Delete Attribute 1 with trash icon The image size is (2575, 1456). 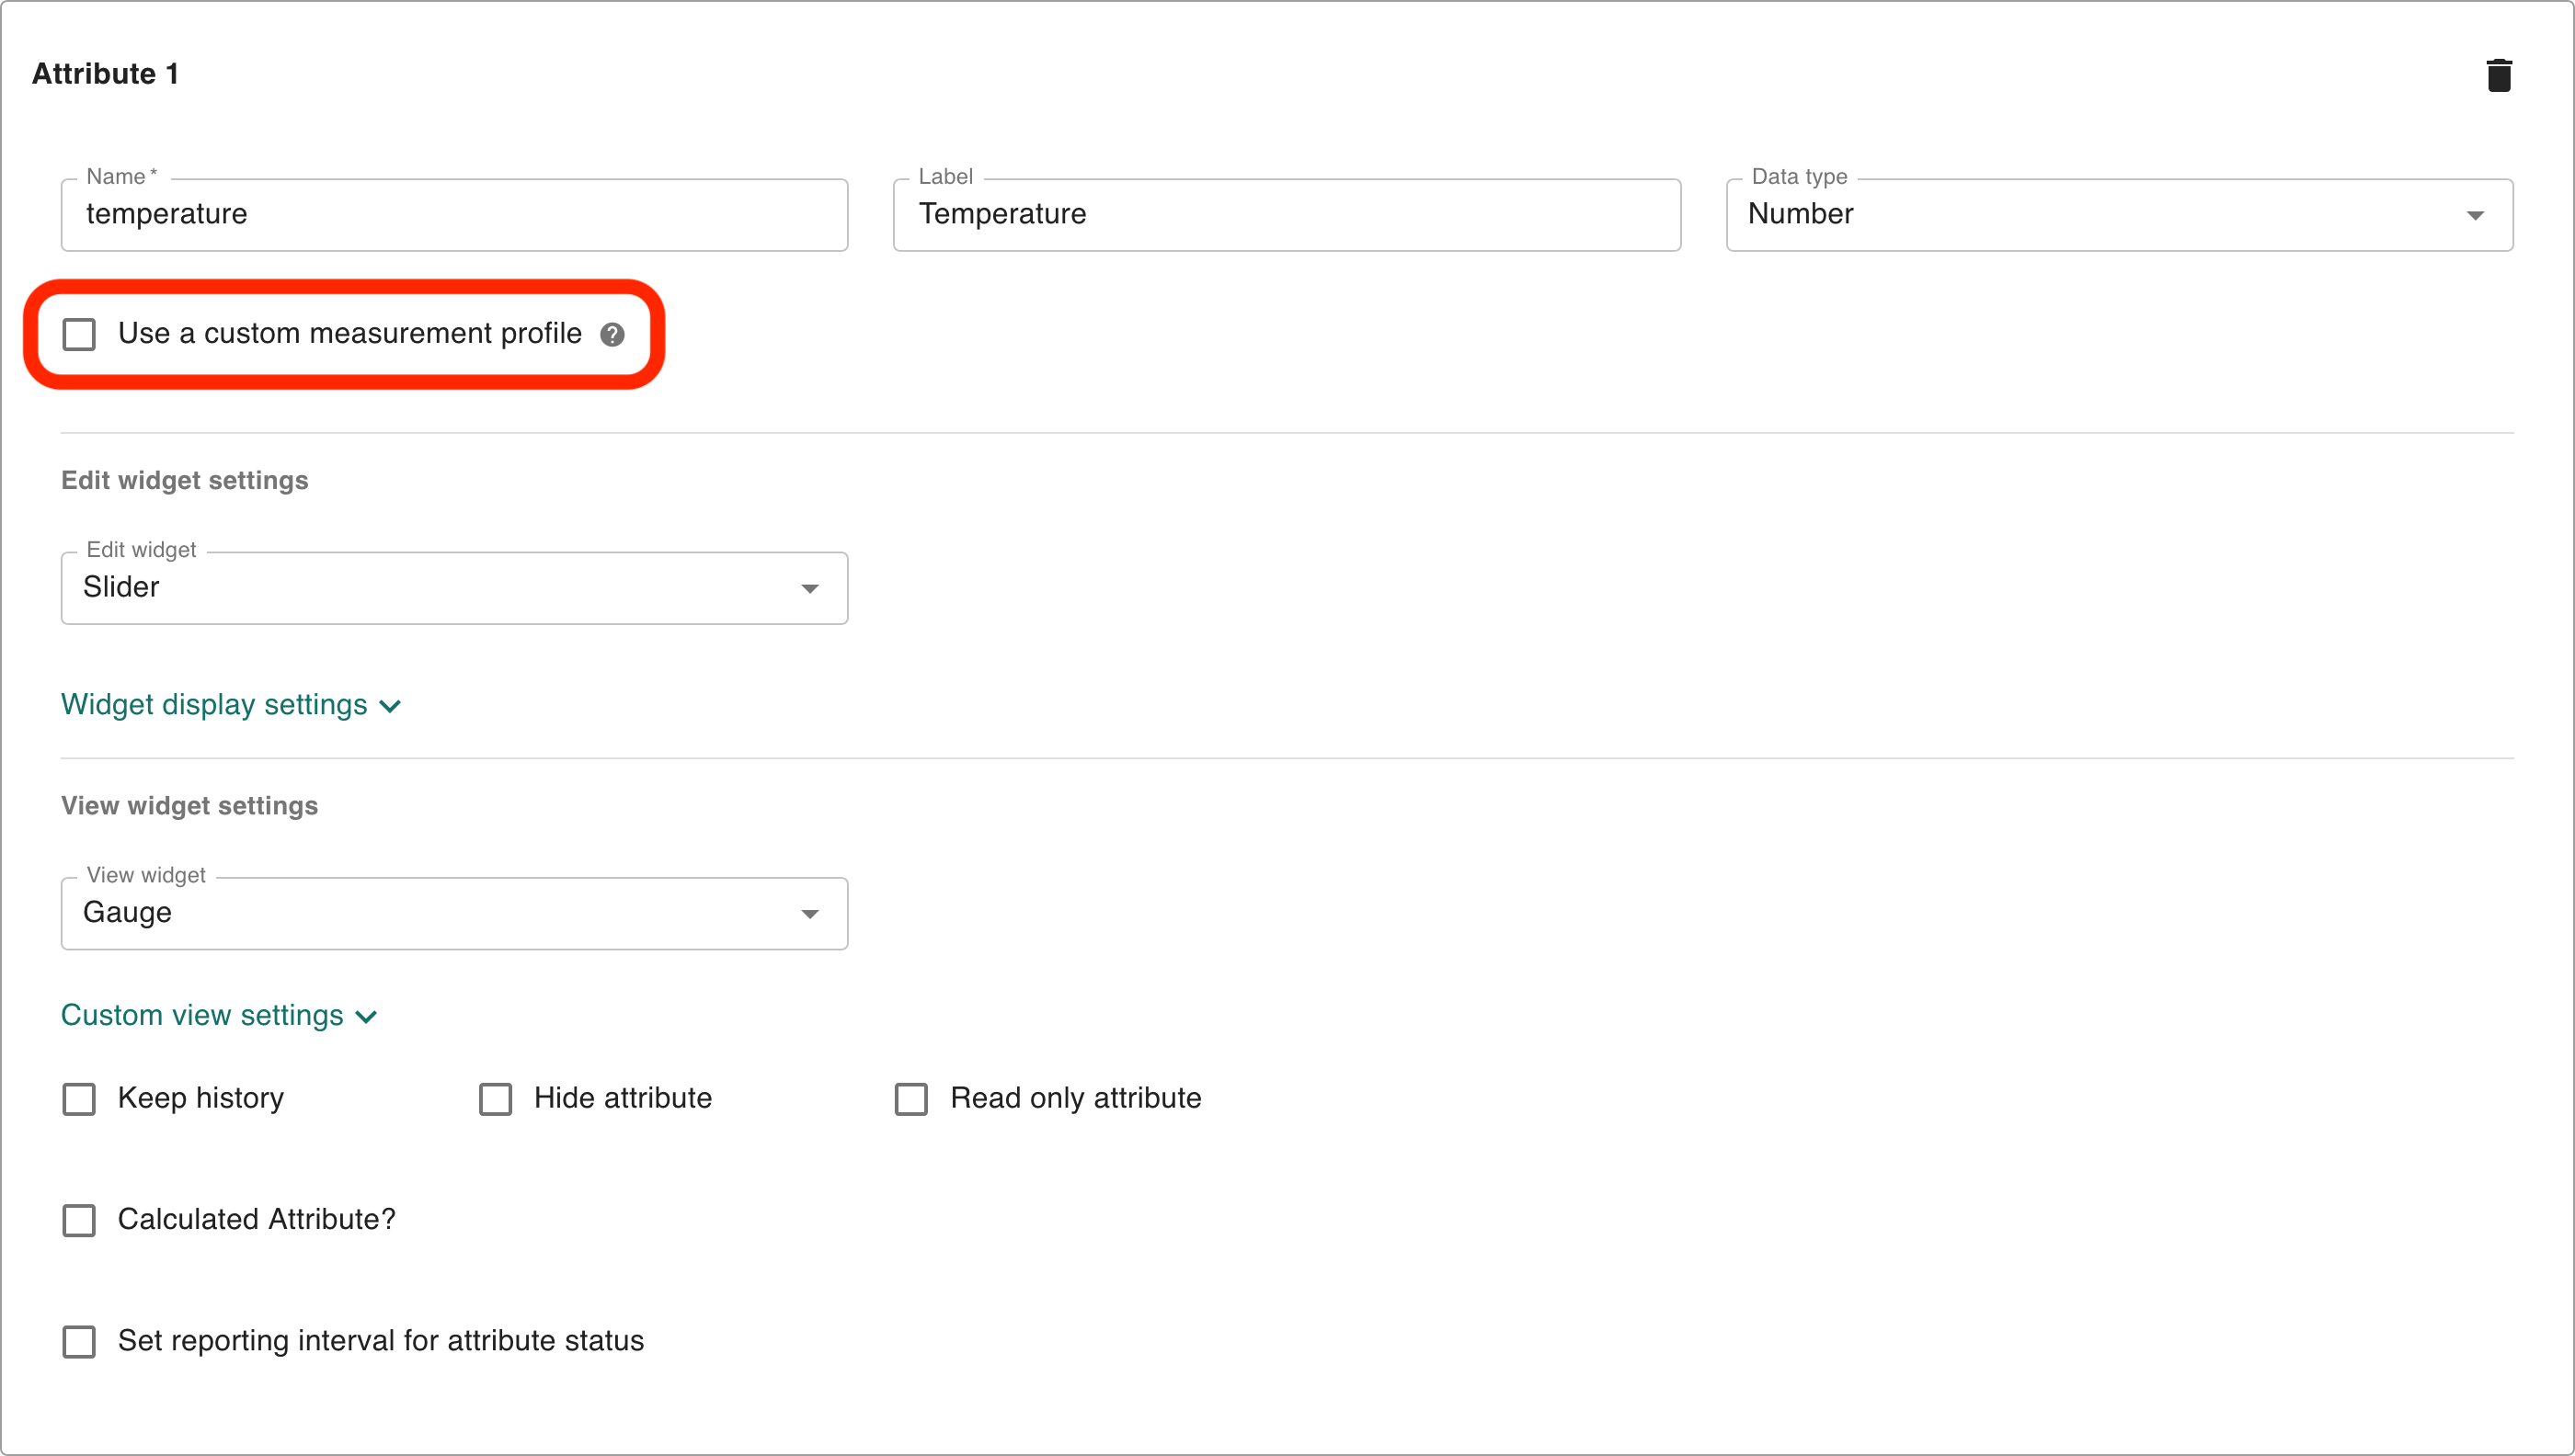click(x=2498, y=75)
